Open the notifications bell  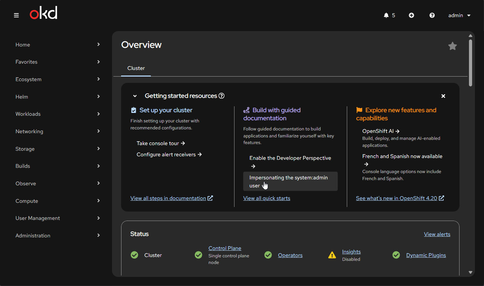tap(386, 15)
